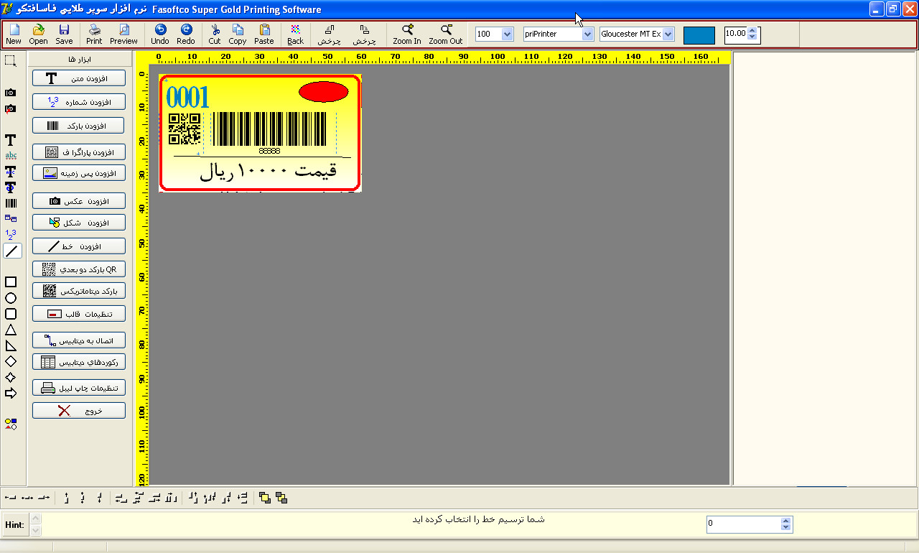The image size is (919, 553).
Task: Click the افزودن شکل add shape button
Action: 79,223
